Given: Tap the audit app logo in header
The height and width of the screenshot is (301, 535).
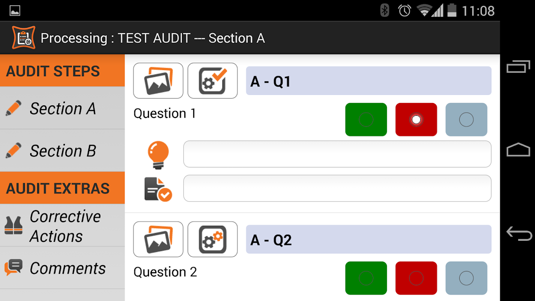Looking at the screenshot, I should click(24, 38).
